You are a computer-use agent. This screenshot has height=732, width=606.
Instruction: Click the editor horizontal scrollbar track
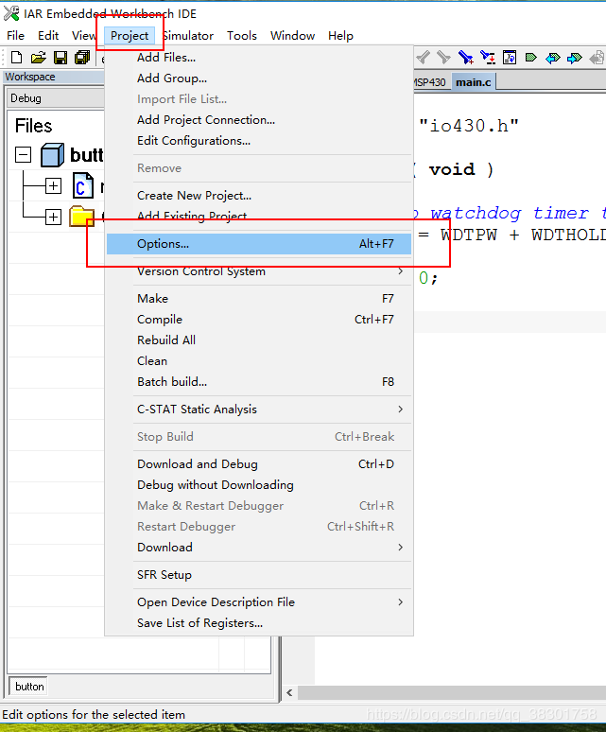[452, 692]
